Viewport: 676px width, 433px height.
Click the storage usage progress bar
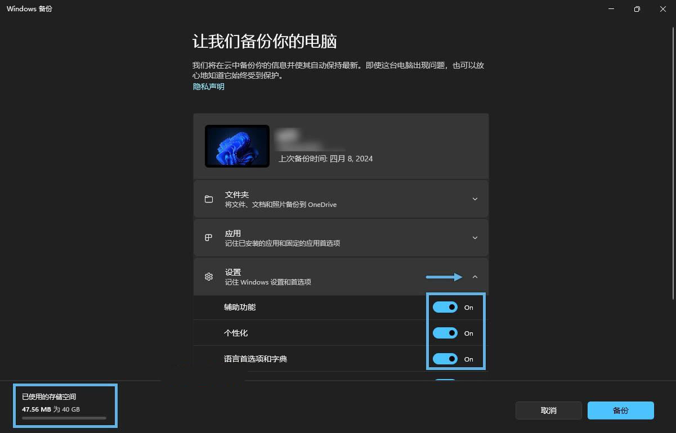pos(64,418)
